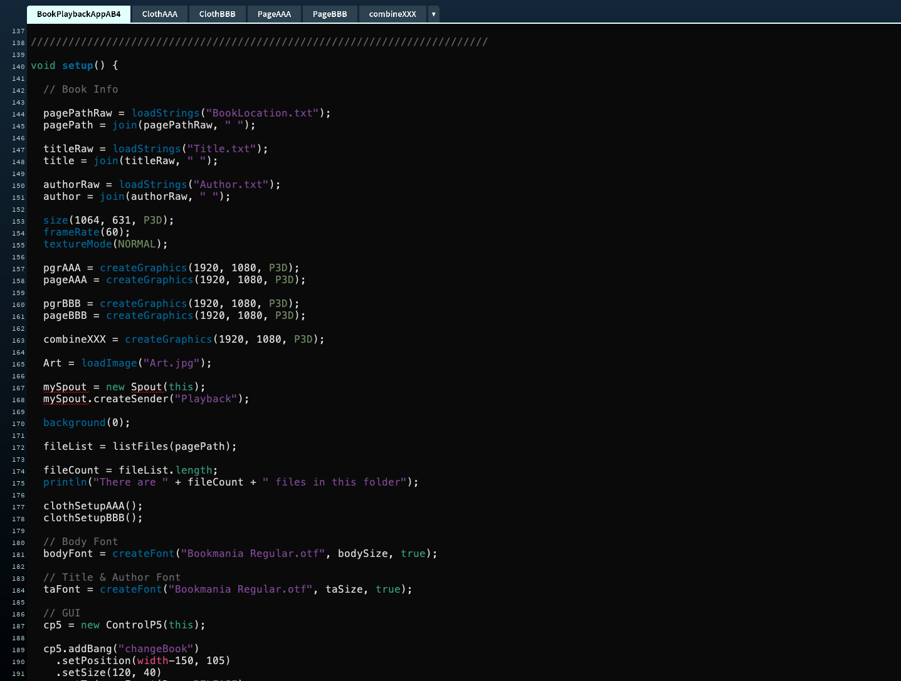
Task: Click the slash divider comment on line 138
Action: point(260,42)
